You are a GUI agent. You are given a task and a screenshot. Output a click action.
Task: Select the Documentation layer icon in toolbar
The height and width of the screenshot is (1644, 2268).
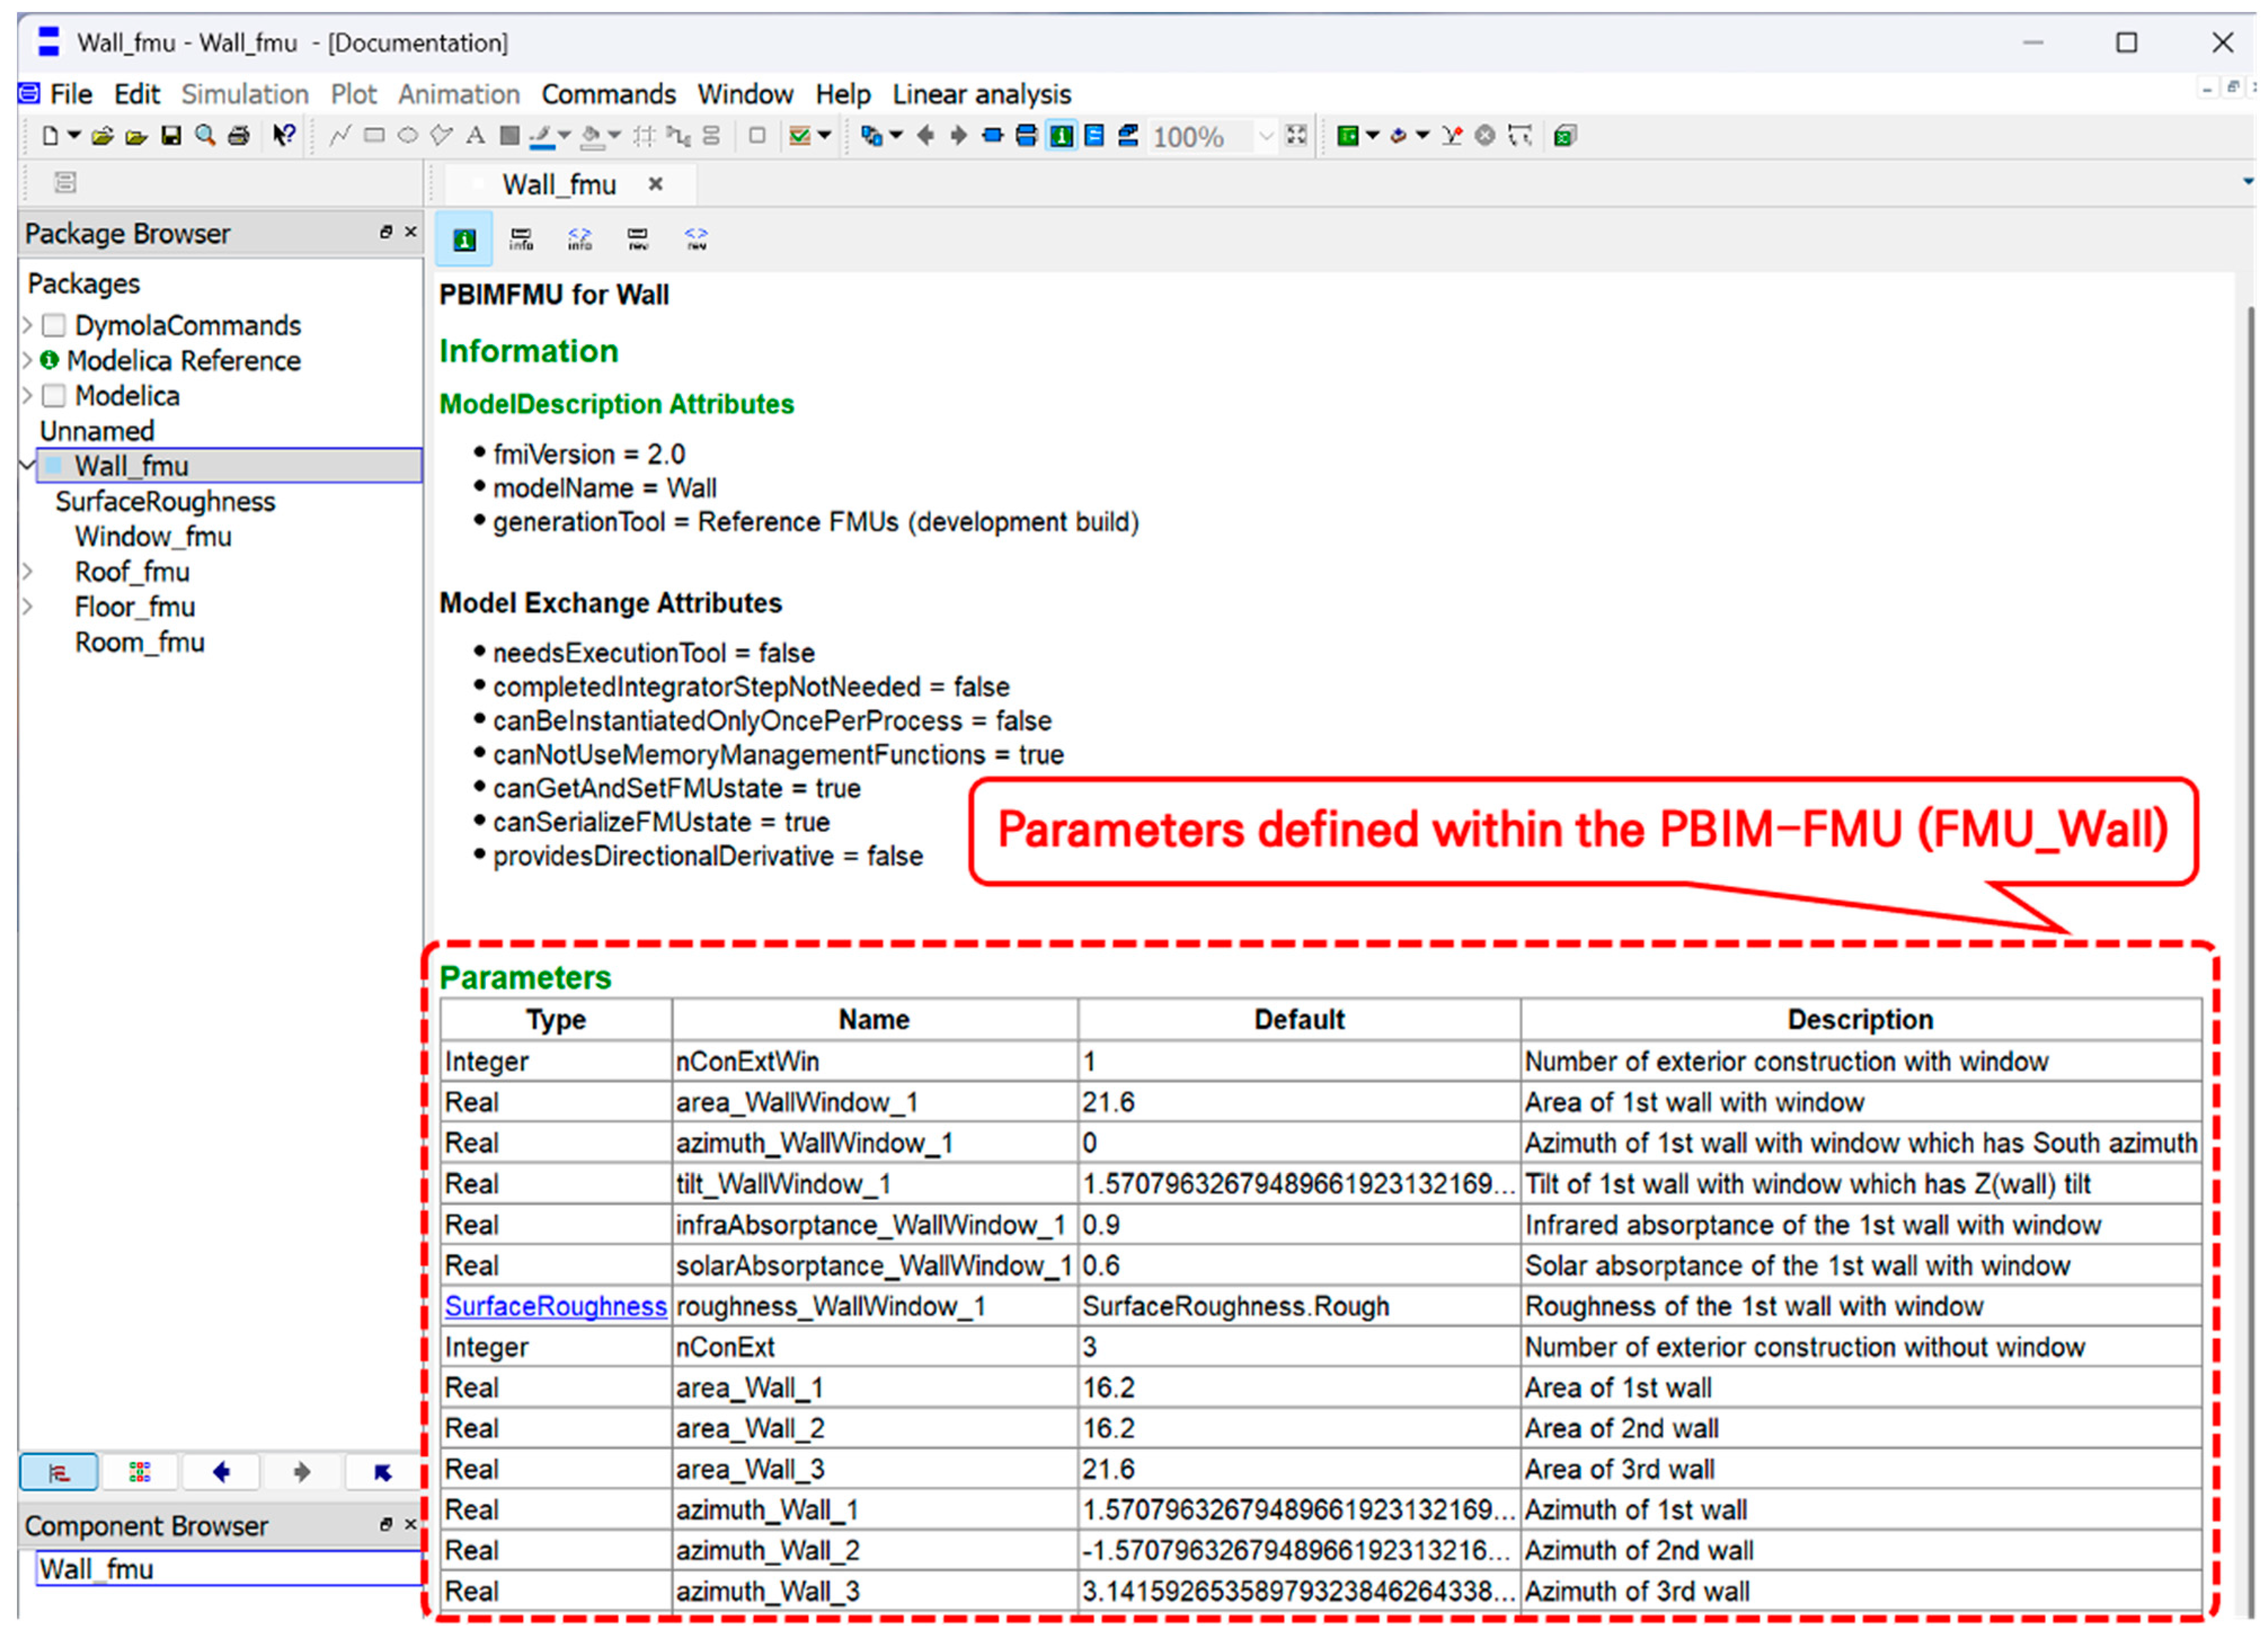pyautogui.click(x=1061, y=136)
